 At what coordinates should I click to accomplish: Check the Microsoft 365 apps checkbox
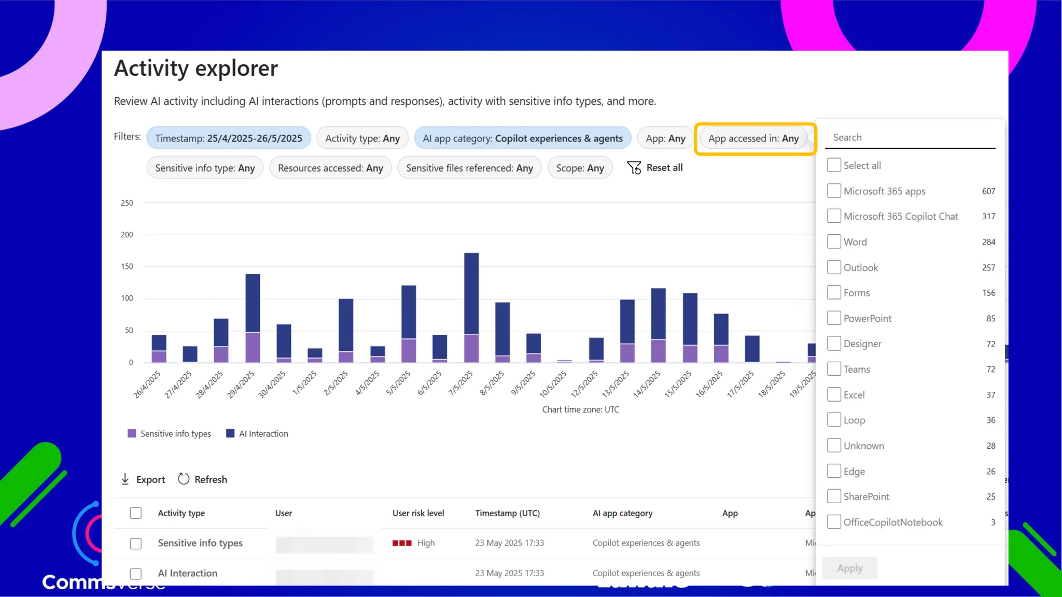(x=834, y=191)
